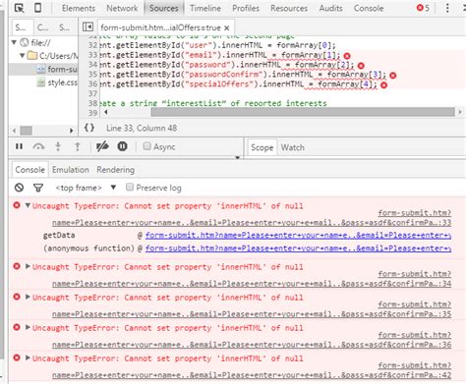Toggle the device mode phone icon
This screenshot has width=466, height=384.
37,8
